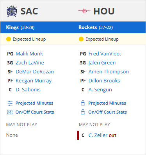
Task: Click A. Sengun at center
Action: [100, 90]
